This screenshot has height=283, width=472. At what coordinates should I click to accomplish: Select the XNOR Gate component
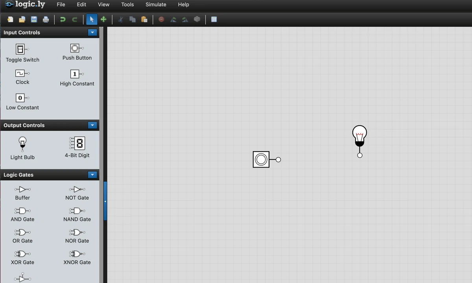(x=77, y=257)
